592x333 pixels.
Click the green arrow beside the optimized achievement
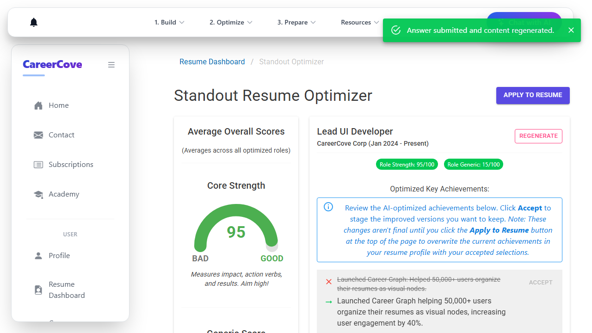[329, 302]
